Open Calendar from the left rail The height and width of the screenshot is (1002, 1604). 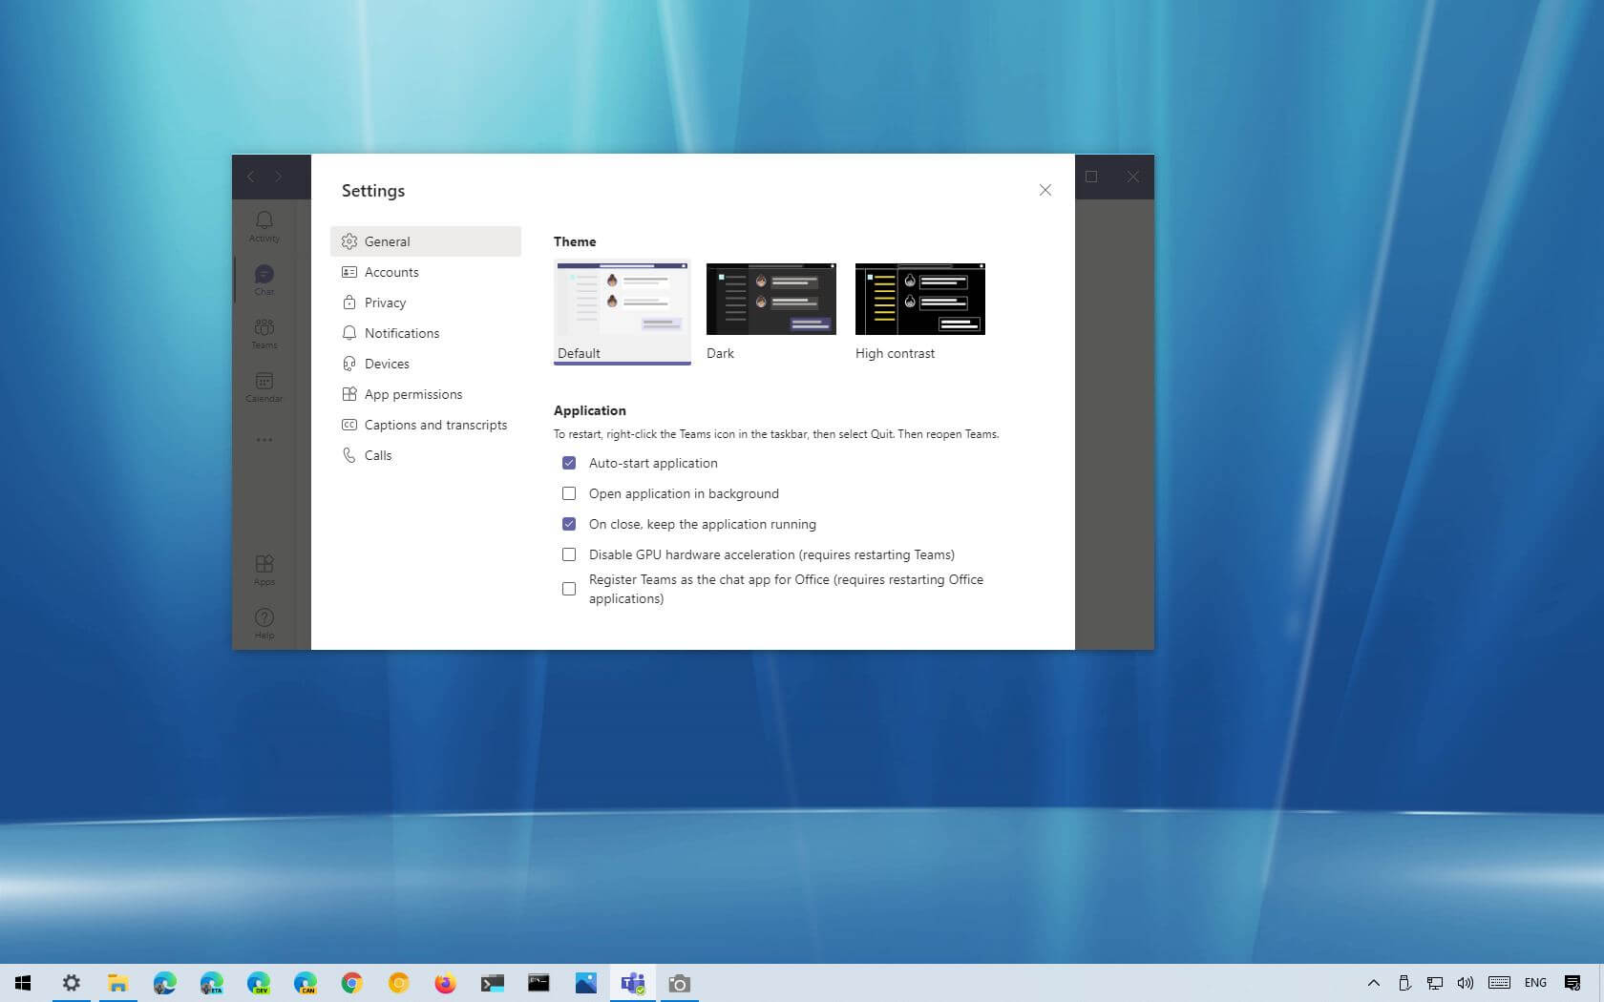264,386
